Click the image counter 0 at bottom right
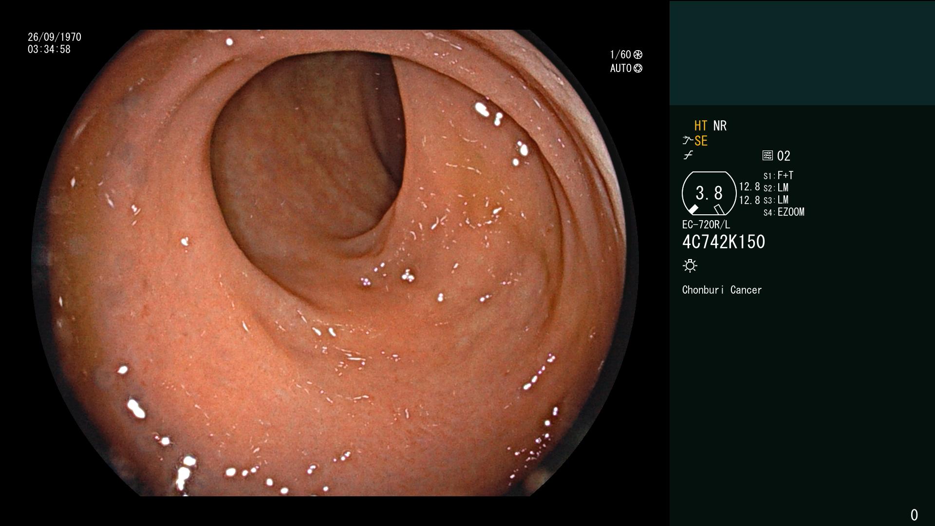Screen dimensions: 935x526 pyautogui.click(x=914, y=515)
